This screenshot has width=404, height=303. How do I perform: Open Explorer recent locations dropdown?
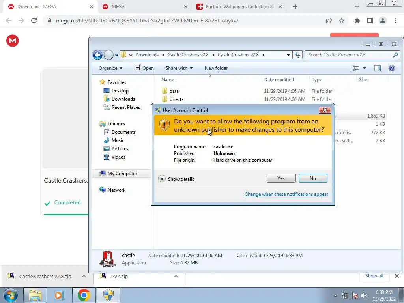tap(116, 55)
